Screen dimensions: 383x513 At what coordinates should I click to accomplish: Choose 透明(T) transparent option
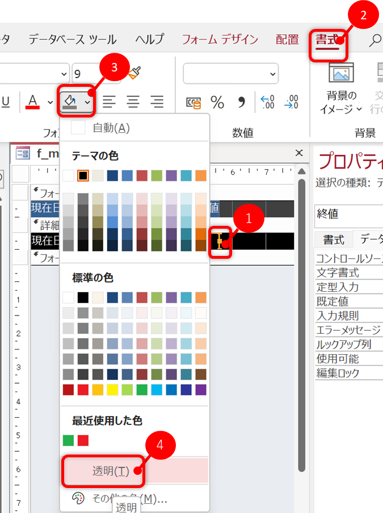[x=134, y=471]
